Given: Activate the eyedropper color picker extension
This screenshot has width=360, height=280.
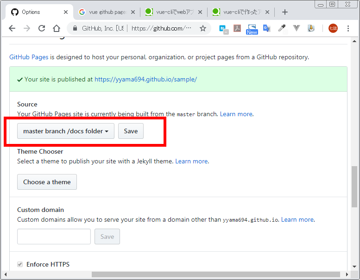Looking at the screenshot, I should pyautogui.click(x=282, y=28).
